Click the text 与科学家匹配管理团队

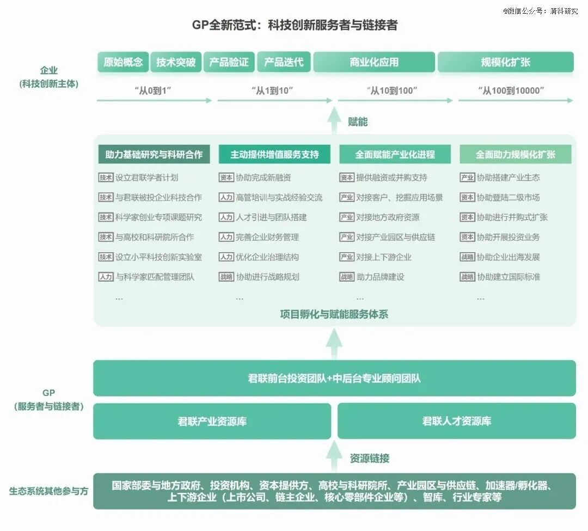coord(155,277)
